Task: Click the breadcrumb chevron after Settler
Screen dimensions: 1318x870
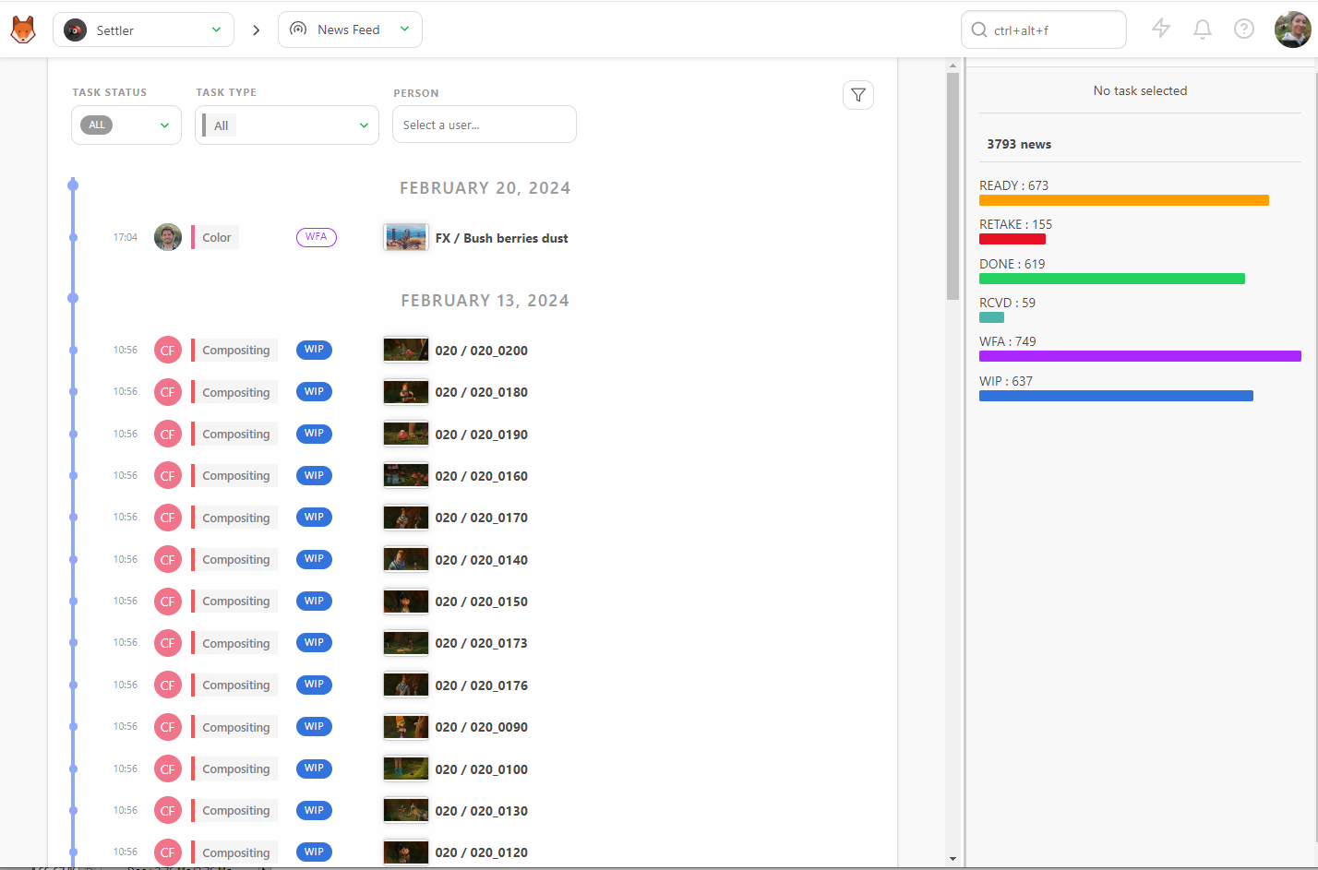Action: [x=257, y=30]
